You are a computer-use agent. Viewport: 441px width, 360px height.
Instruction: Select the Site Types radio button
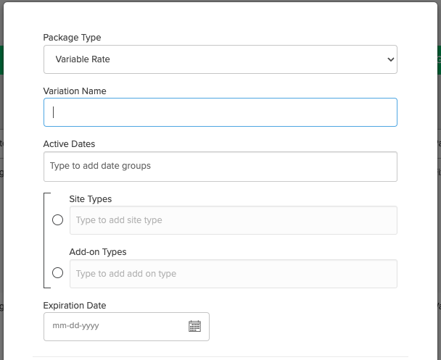tap(58, 220)
